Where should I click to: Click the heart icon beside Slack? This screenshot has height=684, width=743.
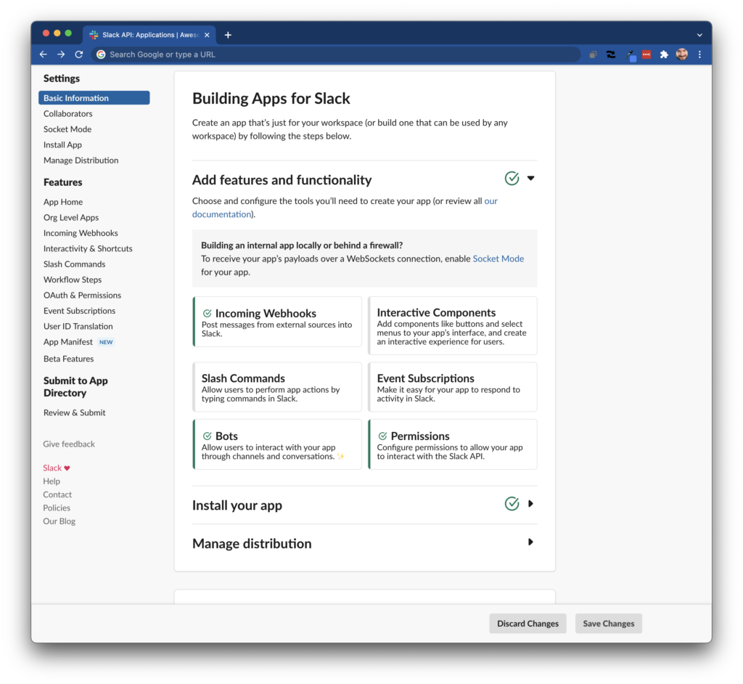tap(67, 468)
